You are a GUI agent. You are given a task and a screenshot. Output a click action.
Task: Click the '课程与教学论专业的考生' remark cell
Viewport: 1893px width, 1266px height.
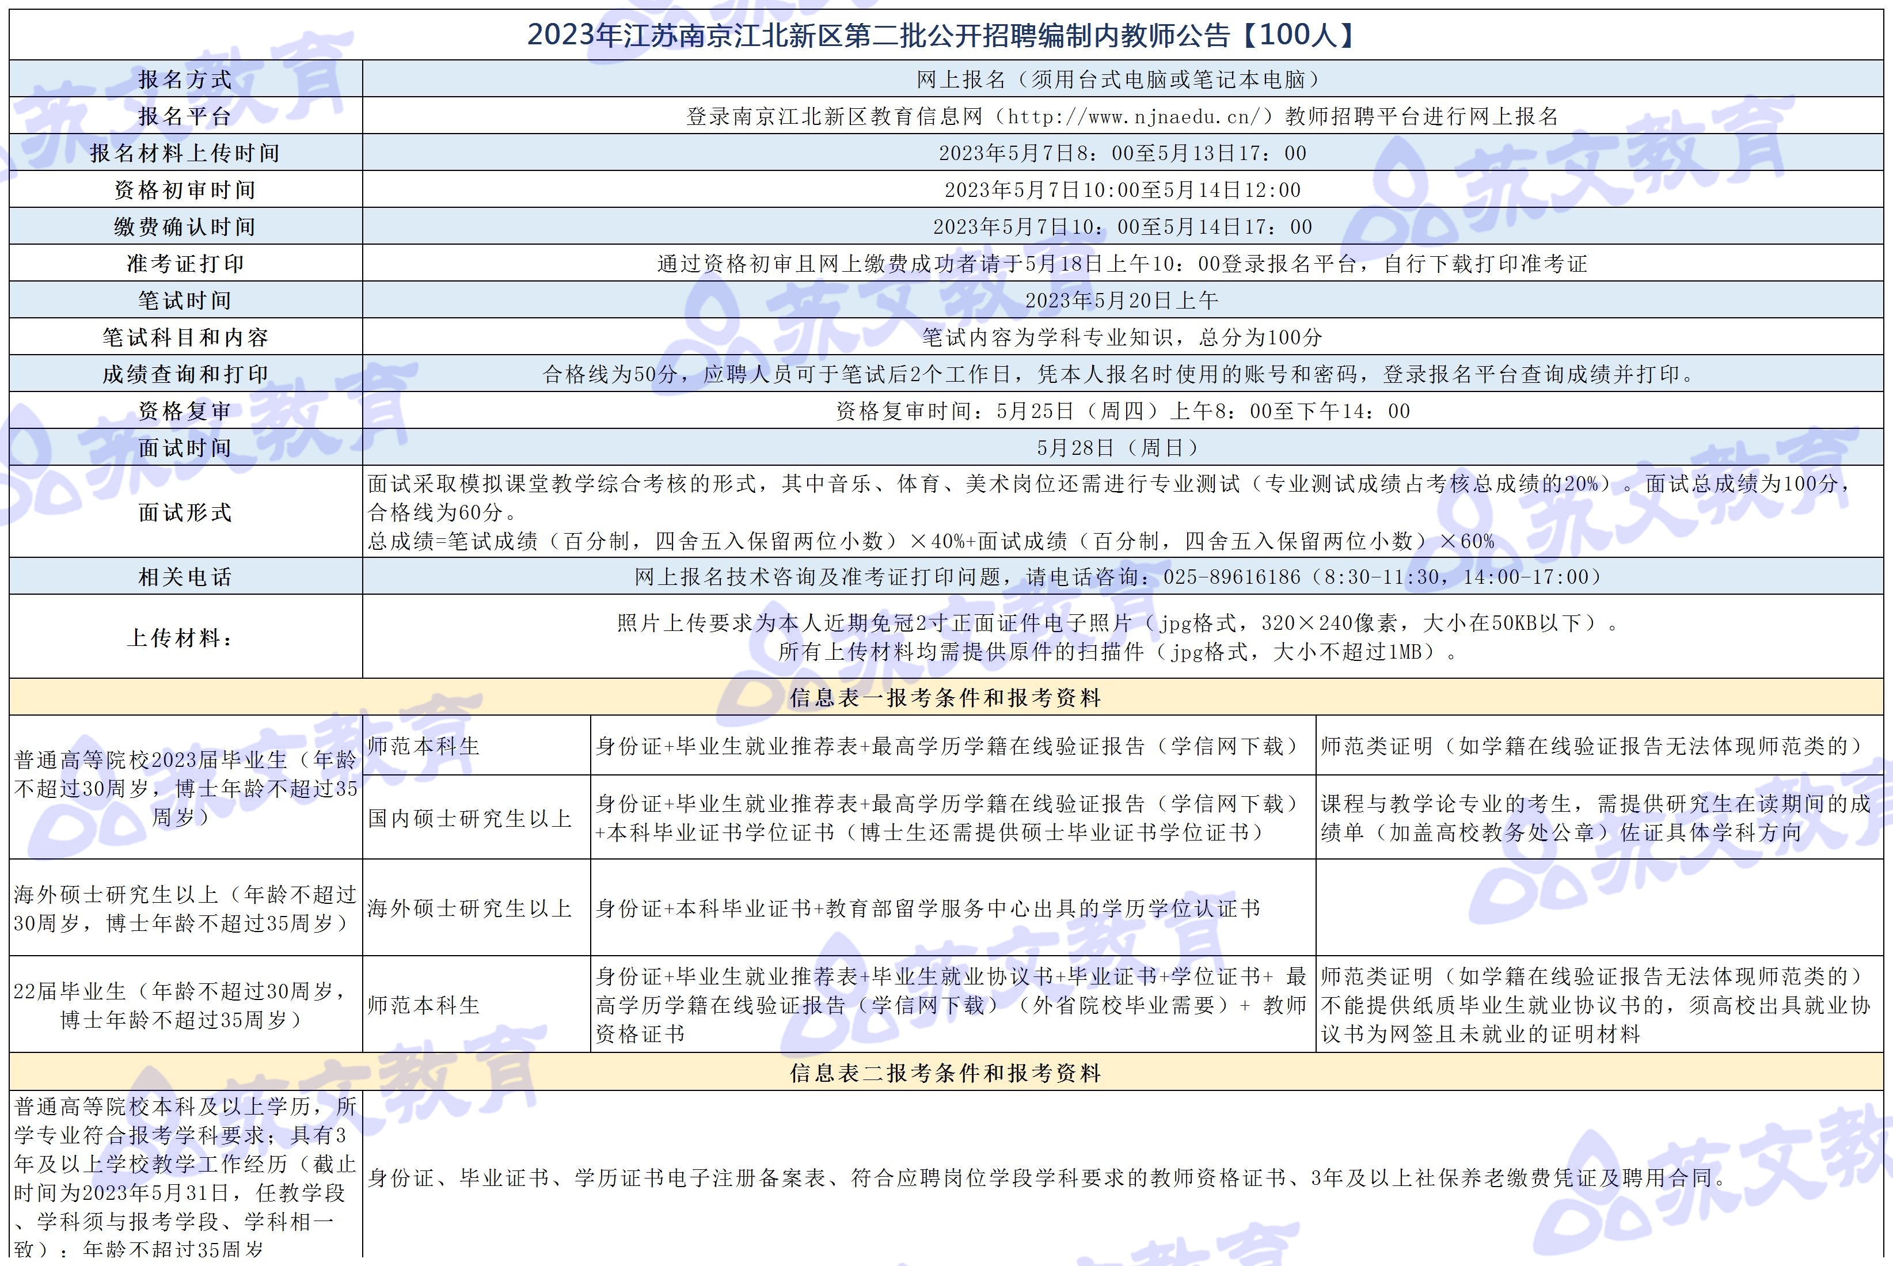coord(1600,817)
